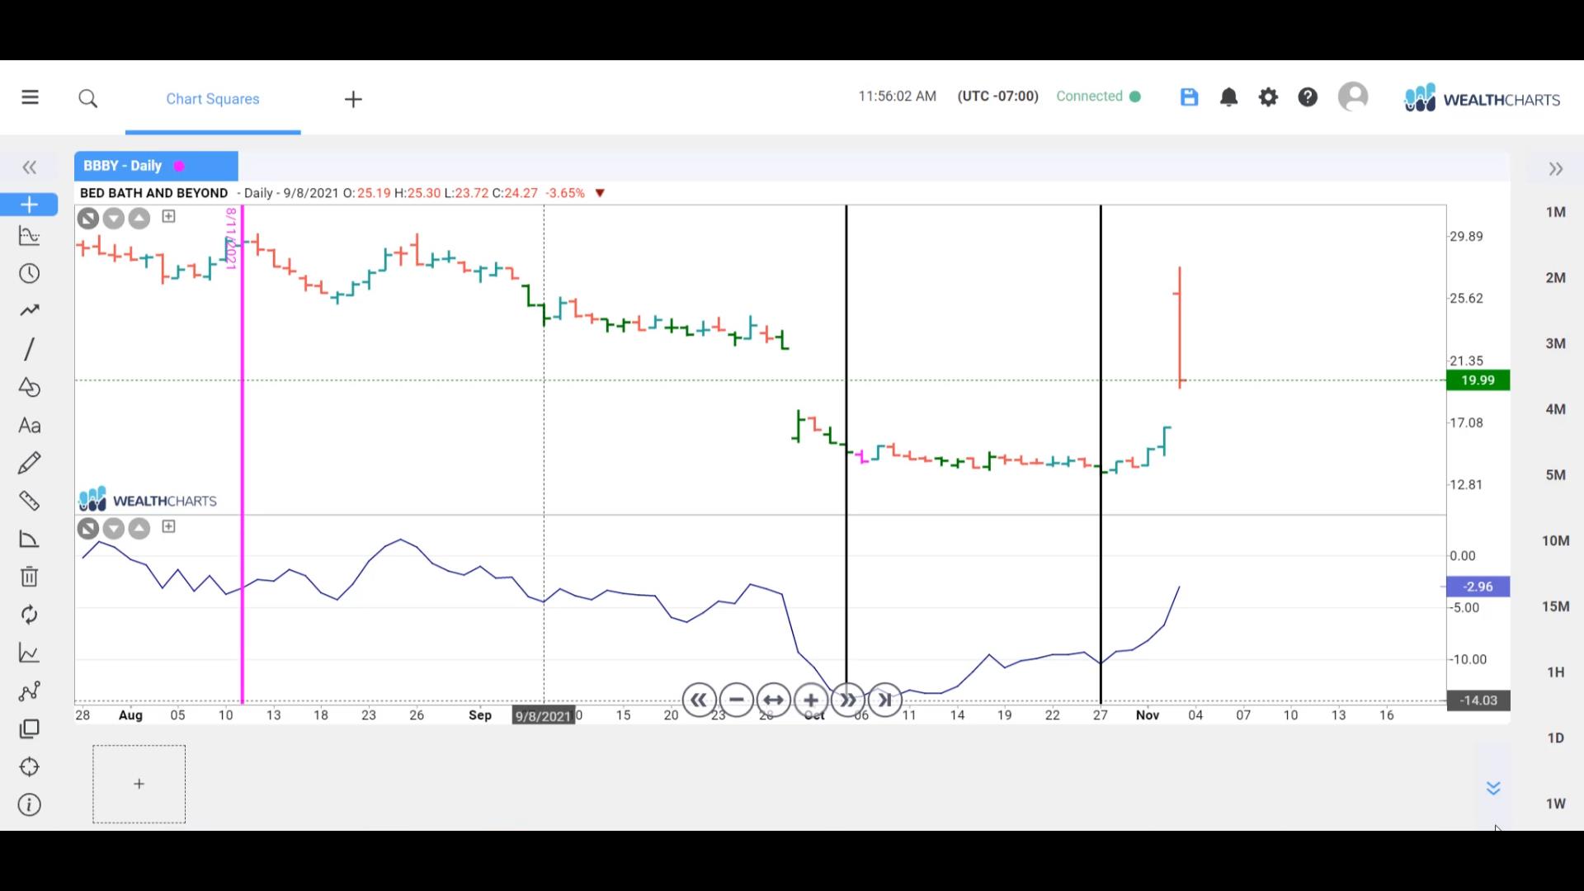Select the magenta vertical line marker
Viewport: 1584px width, 891px height.
[243, 454]
